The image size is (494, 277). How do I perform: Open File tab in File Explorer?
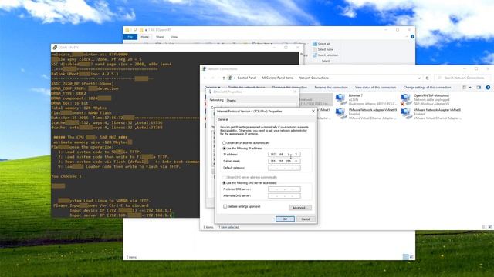(130, 37)
